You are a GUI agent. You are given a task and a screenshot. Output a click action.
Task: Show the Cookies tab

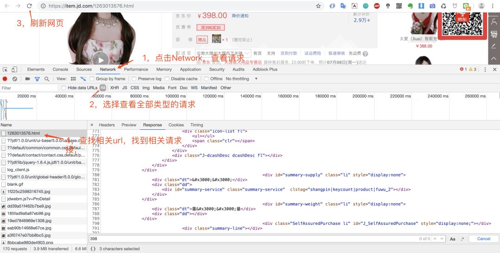click(176, 125)
